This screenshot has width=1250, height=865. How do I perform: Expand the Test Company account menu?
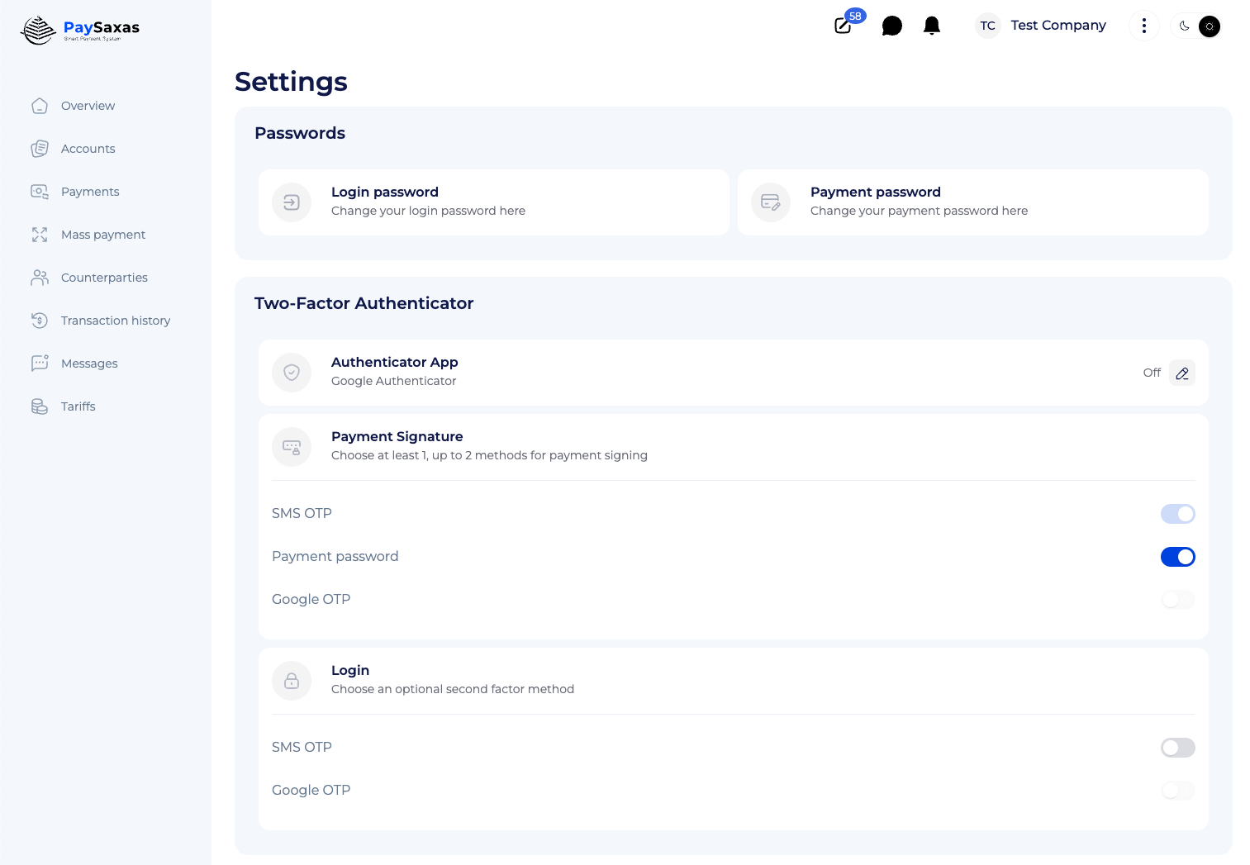pyautogui.click(x=1041, y=26)
